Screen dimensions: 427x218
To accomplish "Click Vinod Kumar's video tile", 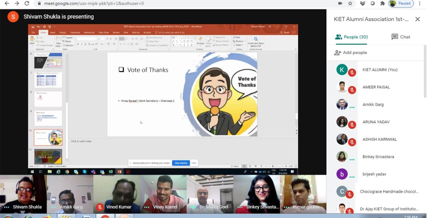I will (116, 193).
